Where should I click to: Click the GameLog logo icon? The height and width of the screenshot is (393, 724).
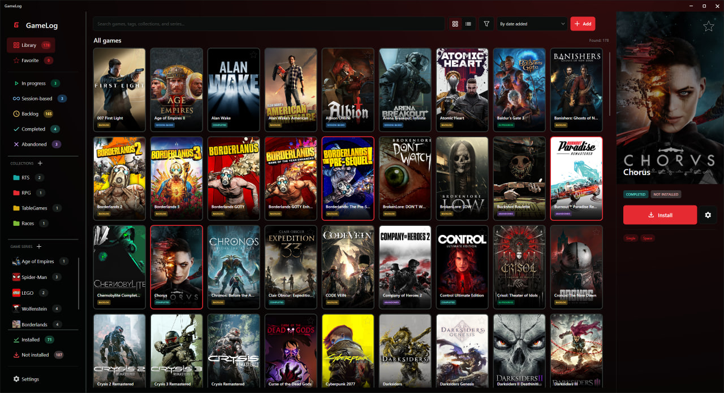point(16,25)
